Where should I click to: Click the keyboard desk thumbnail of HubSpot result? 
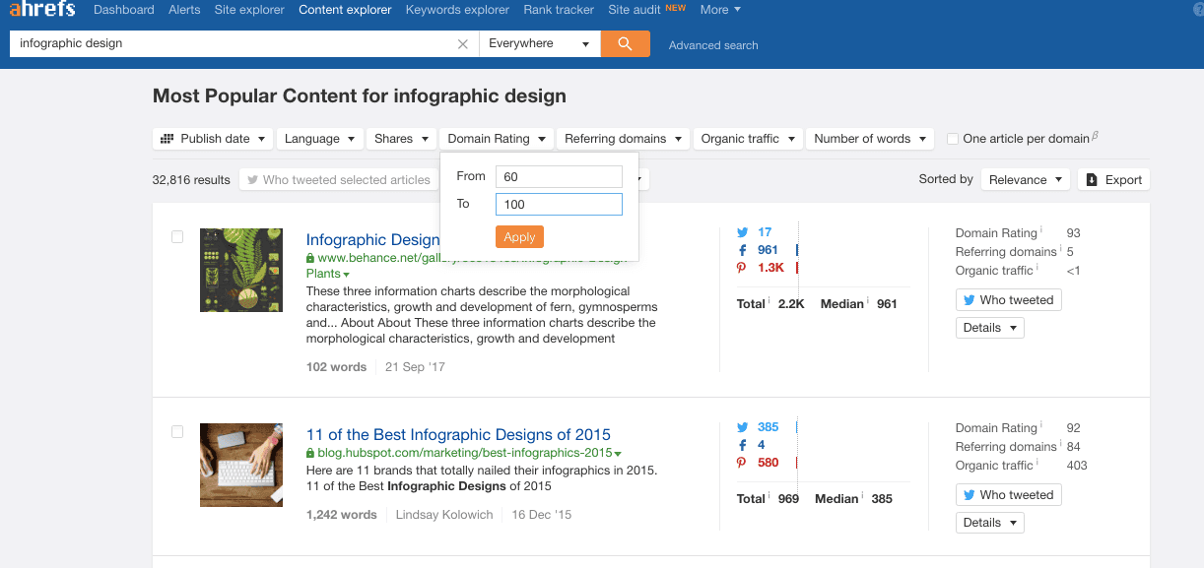point(241,465)
